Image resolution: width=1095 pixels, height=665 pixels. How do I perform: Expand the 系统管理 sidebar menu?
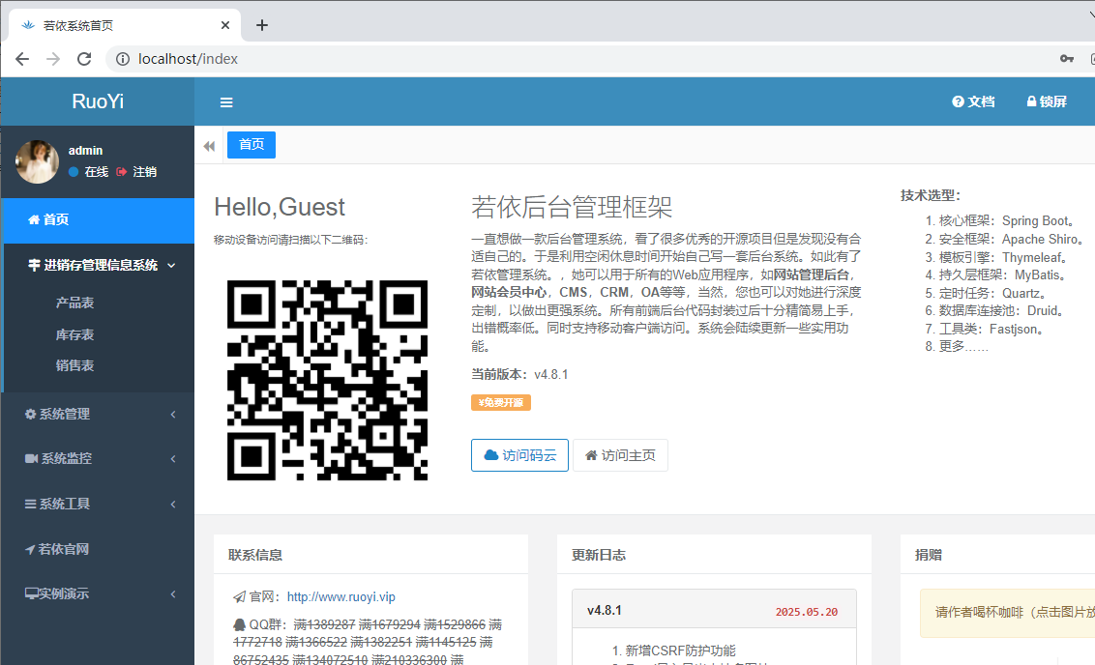tap(97, 414)
